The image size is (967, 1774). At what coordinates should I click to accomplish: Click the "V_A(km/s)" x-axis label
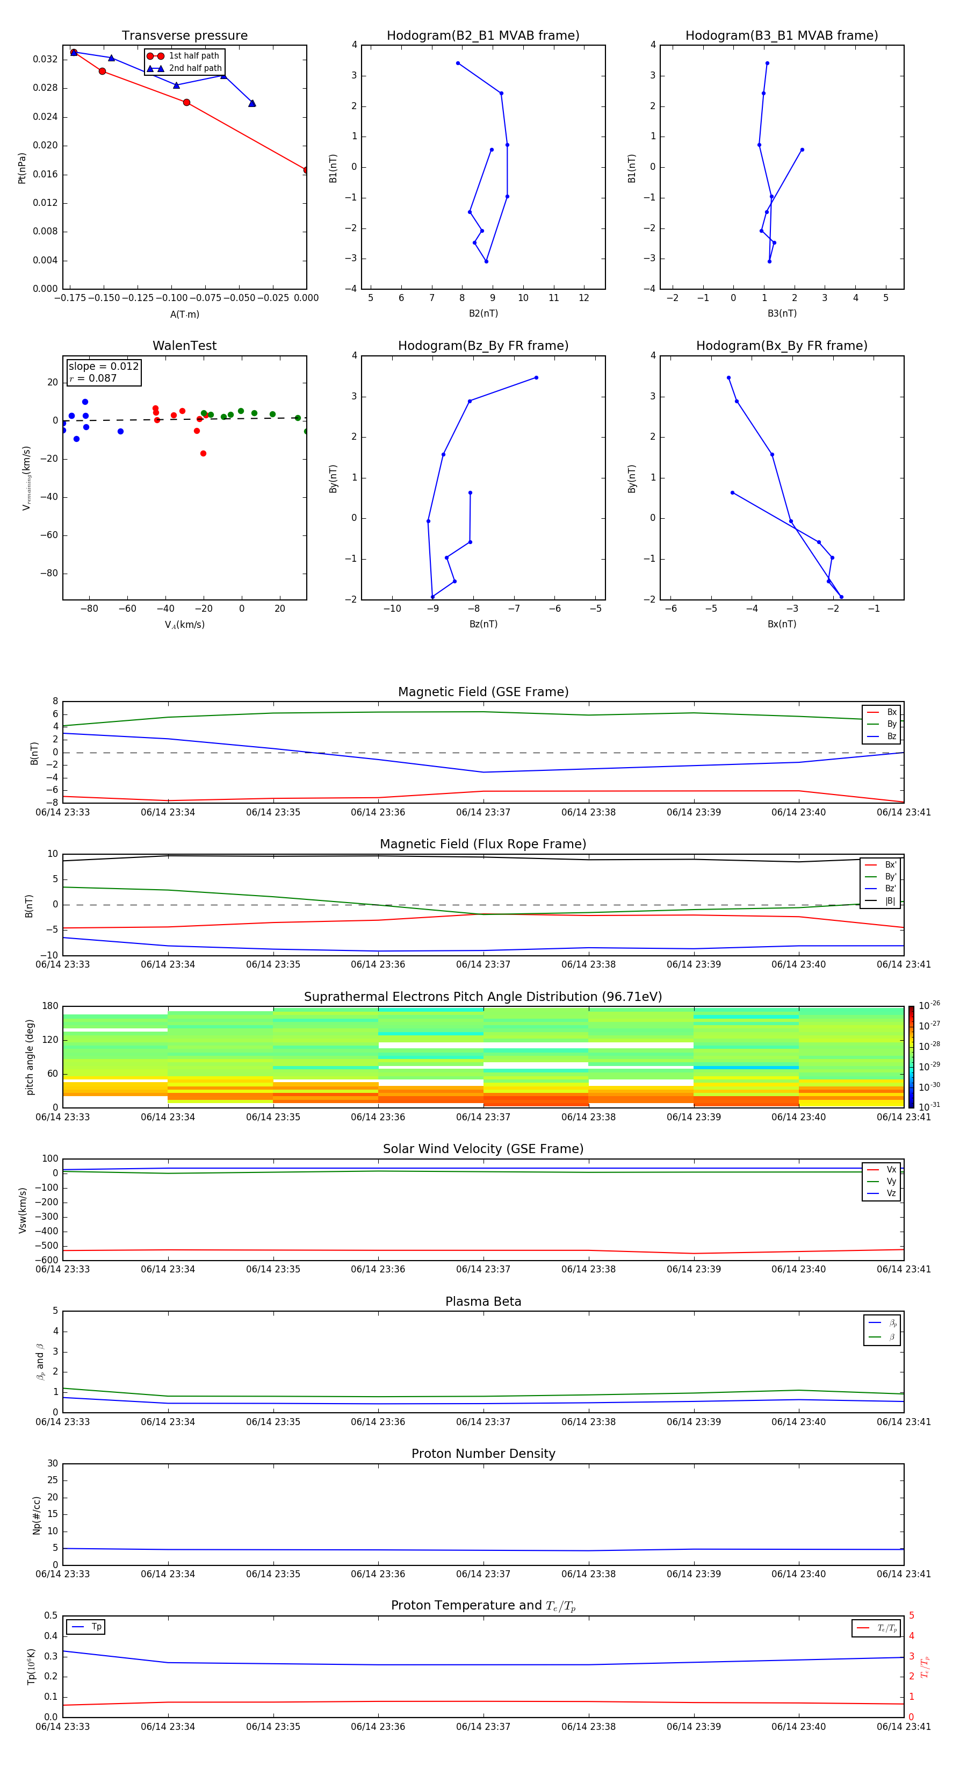pyautogui.click(x=184, y=625)
